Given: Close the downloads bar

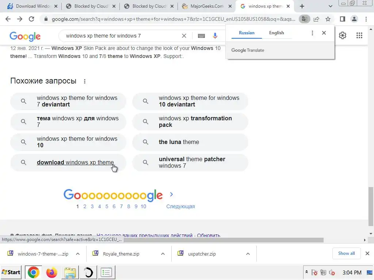Looking at the screenshot, I should click(x=367, y=254).
